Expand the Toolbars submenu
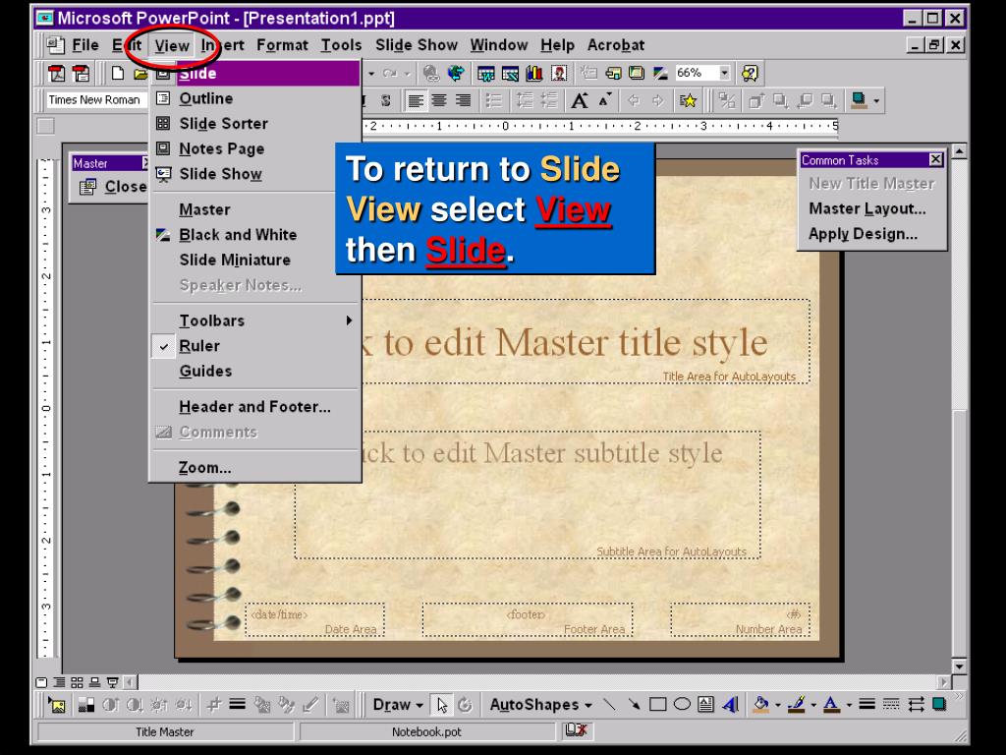The height and width of the screenshot is (755, 1006). pos(254,321)
